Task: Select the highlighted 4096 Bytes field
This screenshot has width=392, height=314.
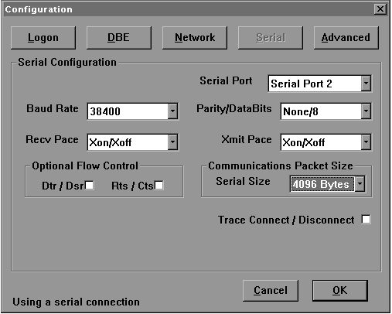Action: [322, 184]
